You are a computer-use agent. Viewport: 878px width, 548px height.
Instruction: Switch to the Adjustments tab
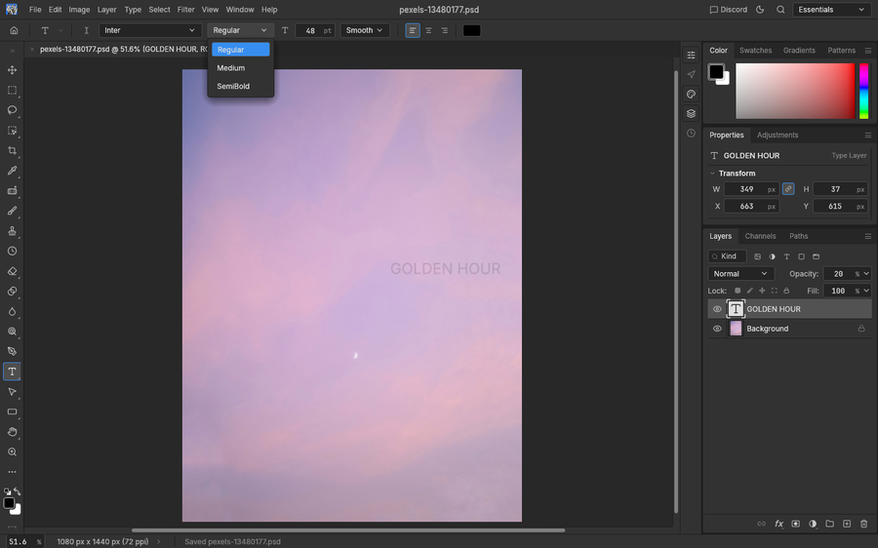tap(778, 135)
